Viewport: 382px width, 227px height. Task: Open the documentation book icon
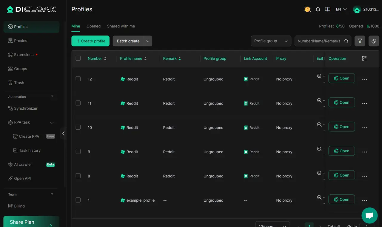click(327, 9)
